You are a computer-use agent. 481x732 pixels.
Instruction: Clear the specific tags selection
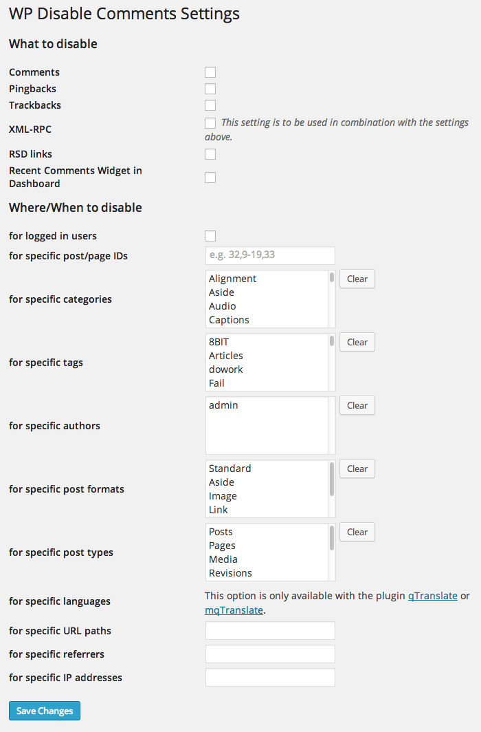[357, 342]
